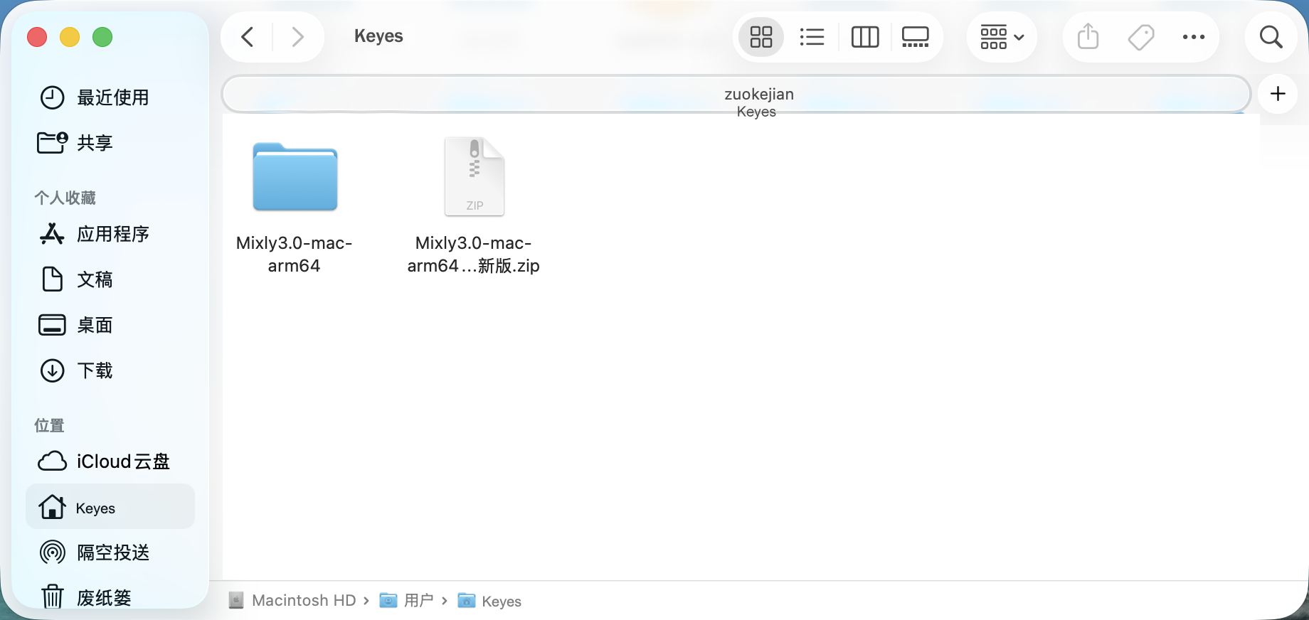
Task: Click the AirDrop icon beside 隔空投送
Action: pyautogui.click(x=52, y=552)
